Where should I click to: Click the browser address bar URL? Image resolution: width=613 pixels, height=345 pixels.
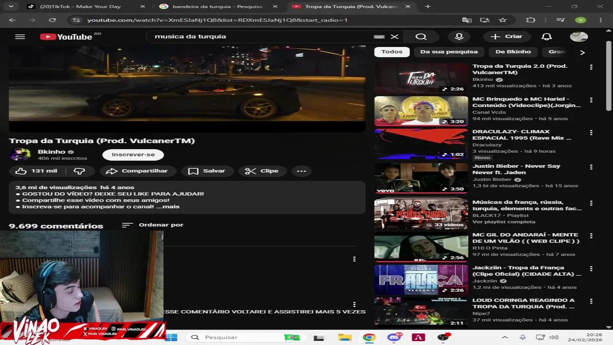click(x=217, y=20)
